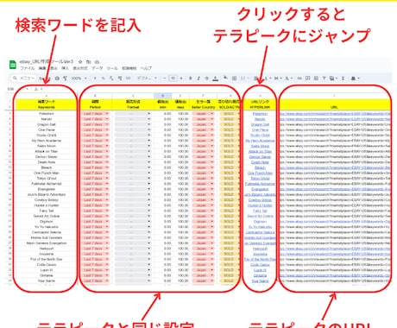This screenshot has height=328, width=397.
Task: Select the 'Keywords' header cell
Action: pos(47,107)
